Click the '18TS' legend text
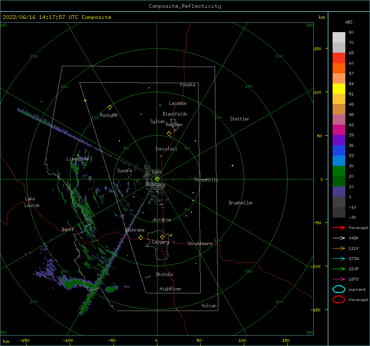This screenshot has width=370, height=346. 354,279
